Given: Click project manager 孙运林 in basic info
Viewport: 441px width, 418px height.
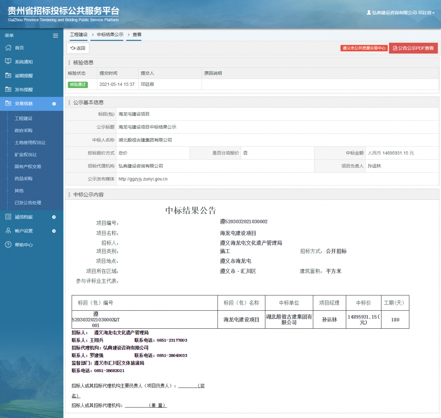Looking at the screenshot, I should [374, 166].
